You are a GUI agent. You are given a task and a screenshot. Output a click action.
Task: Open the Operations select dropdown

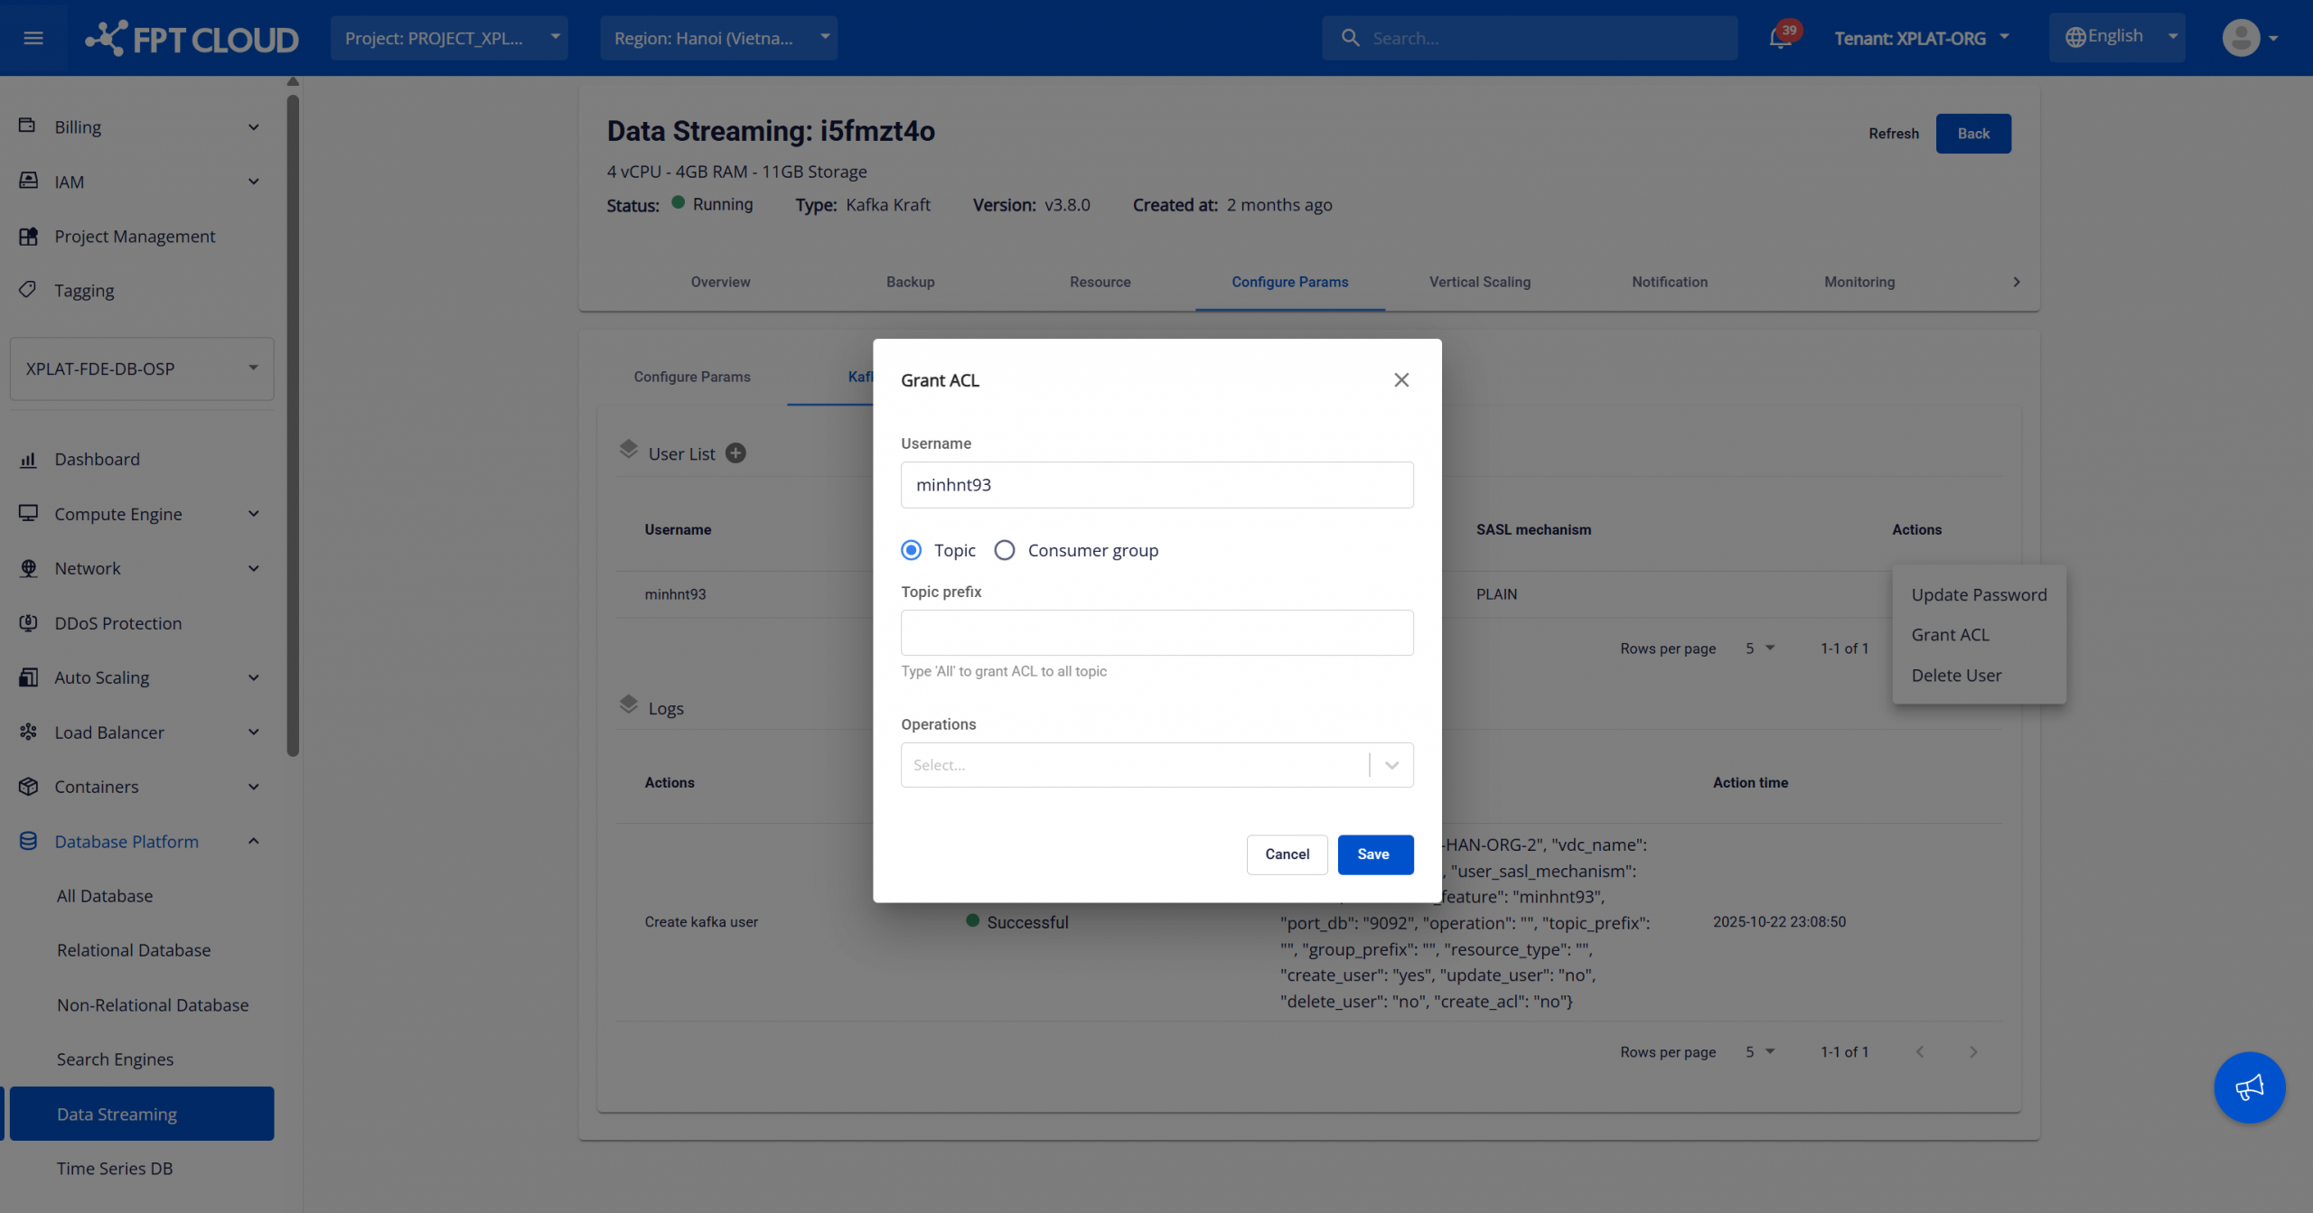pyautogui.click(x=1156, y=765)
